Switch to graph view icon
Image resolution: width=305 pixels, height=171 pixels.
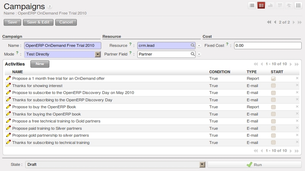(x=270, y=6)
